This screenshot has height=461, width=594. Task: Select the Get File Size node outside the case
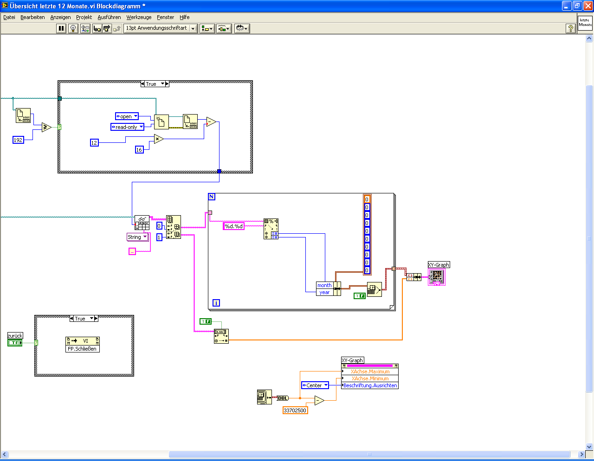(x=23, y=115)
